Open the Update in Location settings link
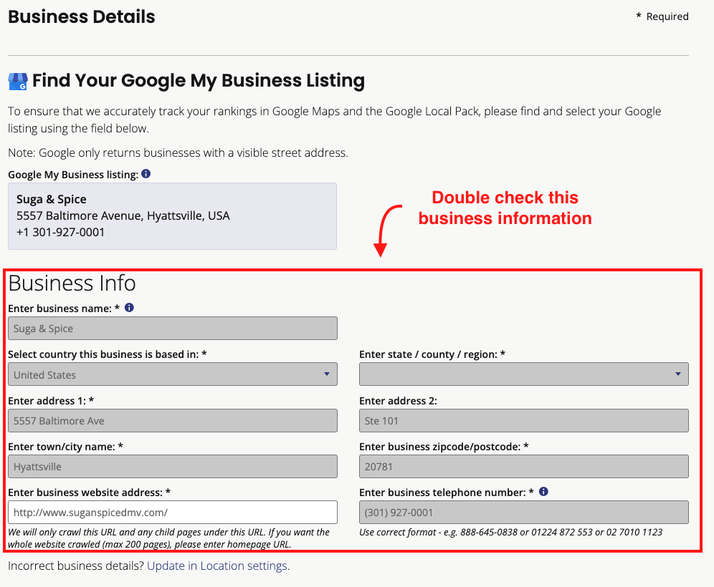Screen dimensions: 714x587 coord(217,566)
